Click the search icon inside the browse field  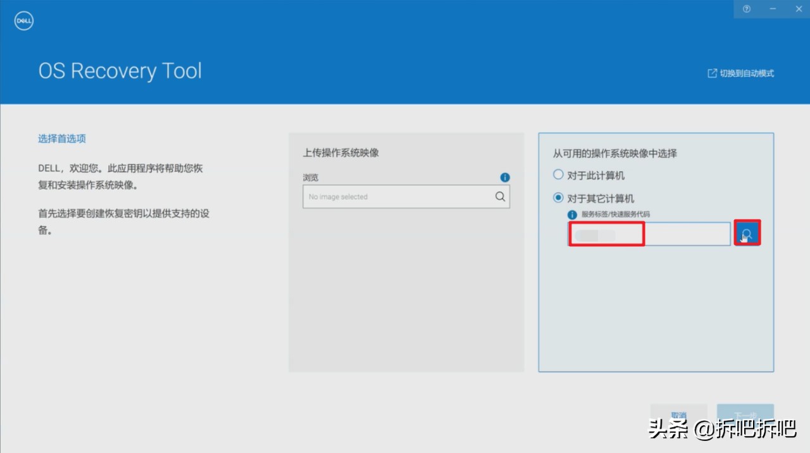click(500, 197)
